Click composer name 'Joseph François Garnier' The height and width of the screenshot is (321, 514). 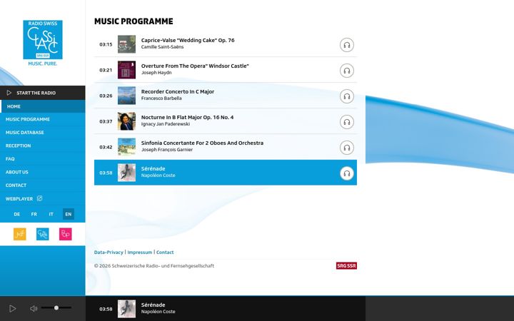click(167, 150)
